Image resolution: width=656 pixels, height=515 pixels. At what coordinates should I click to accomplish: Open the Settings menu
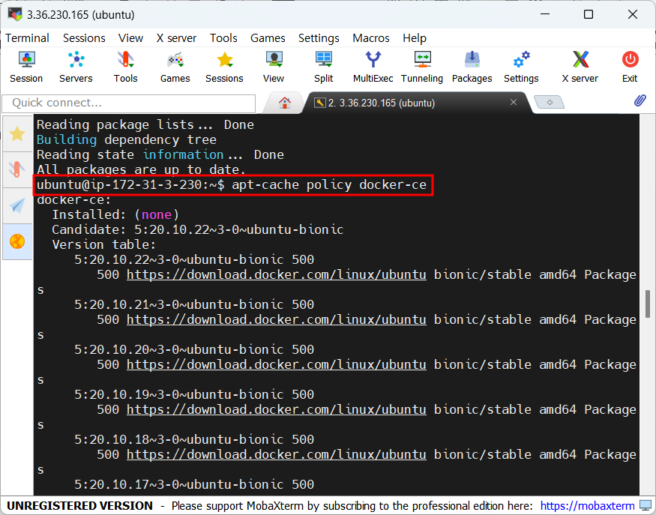coord(319,38)
